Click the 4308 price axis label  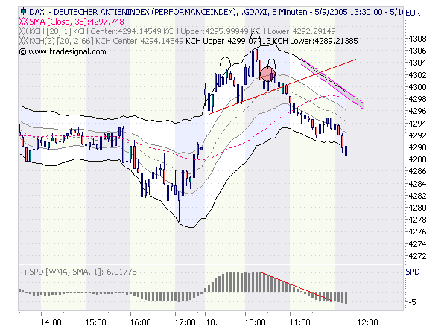click(417, 39)
